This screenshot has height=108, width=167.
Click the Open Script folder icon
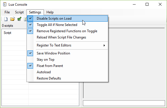tap(13, 19)
